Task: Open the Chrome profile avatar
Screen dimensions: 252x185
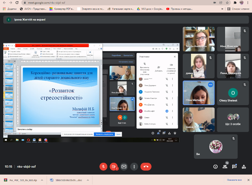Action: 241,3
